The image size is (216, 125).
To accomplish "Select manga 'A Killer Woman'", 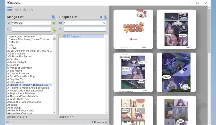I will point(16,82).
